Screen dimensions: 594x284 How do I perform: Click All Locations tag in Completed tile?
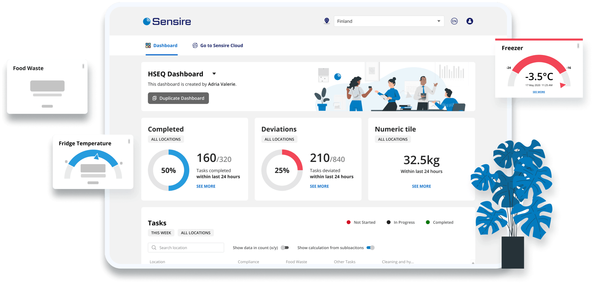pyautogui.click(x=166, y=139)
